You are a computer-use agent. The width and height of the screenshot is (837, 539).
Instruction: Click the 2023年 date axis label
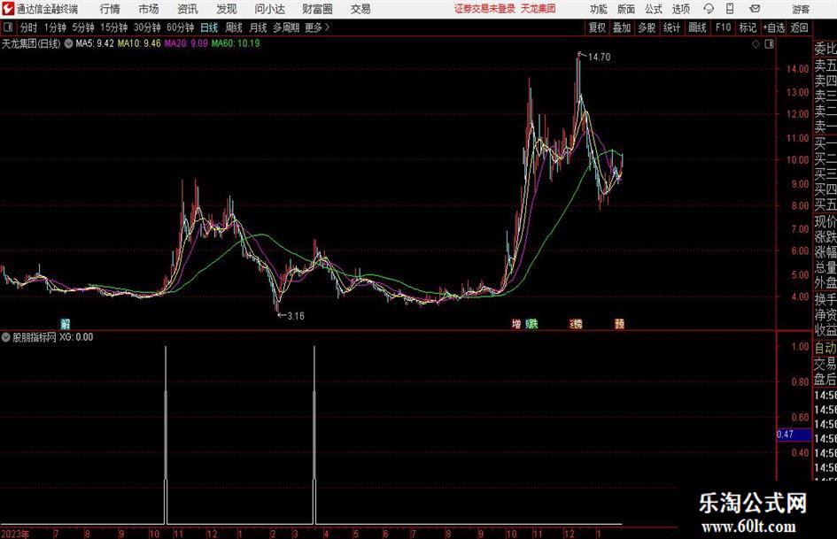pyautogui.click(x=15, y=534)
